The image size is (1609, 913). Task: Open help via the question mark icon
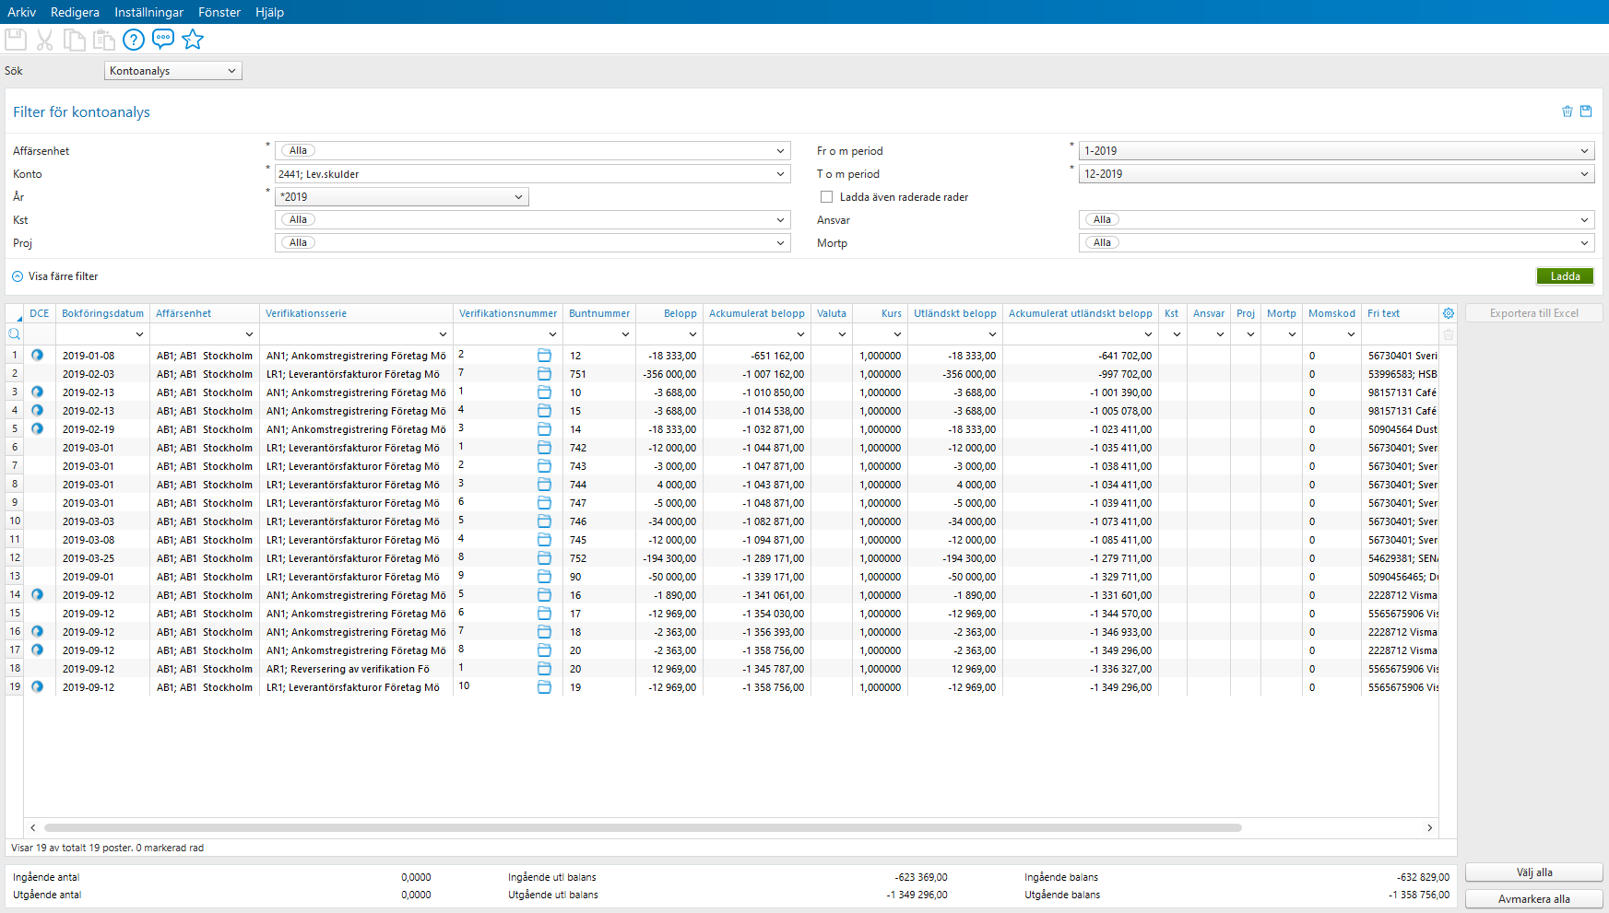(x=134, y=39)
